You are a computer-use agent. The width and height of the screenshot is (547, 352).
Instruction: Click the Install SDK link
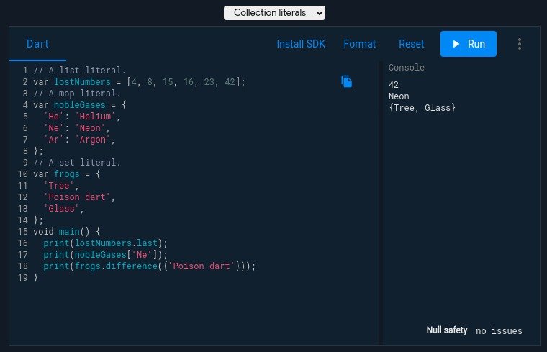301,44
